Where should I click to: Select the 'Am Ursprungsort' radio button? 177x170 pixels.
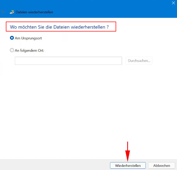(12, 38)
